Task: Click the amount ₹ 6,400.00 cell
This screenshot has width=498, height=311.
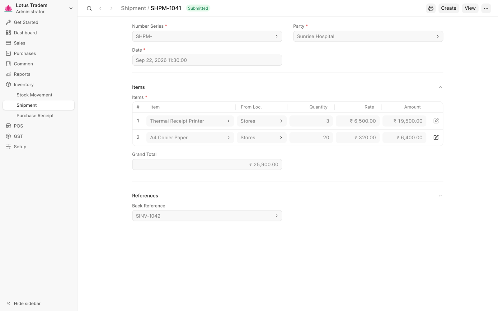Action: pyautogui.click(x=404, y=137)
